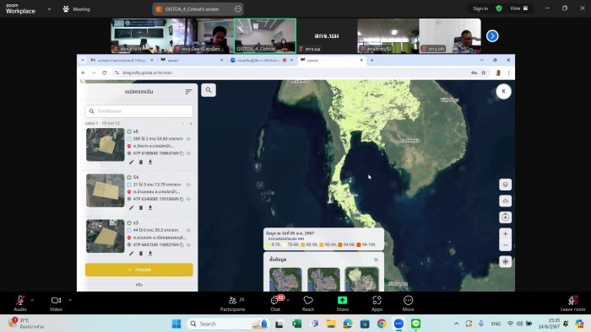The width and height of the screenshot is (591, 332).
Task: Edit the s5 plot with pencil icon
Action: 131,162
